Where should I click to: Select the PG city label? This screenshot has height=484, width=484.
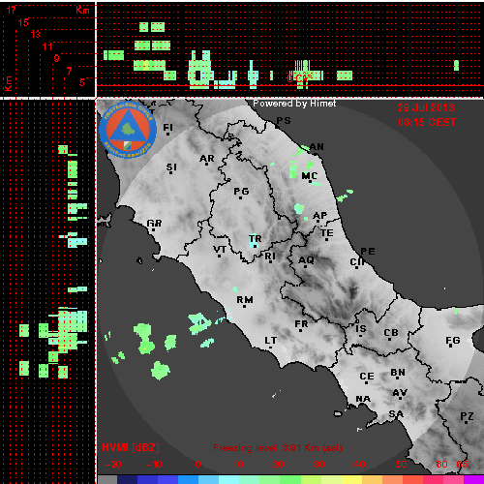241,191
